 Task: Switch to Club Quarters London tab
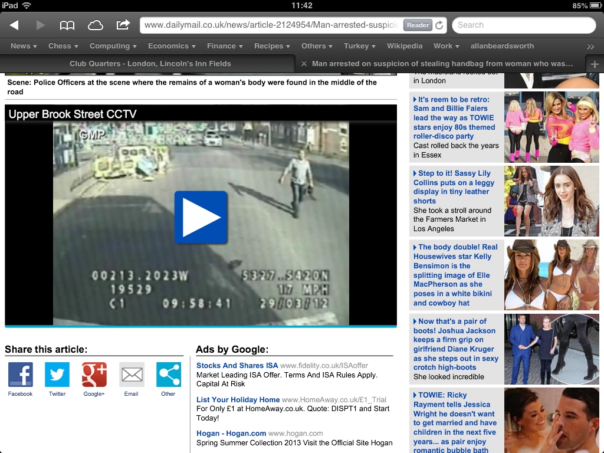click(150, 64)
